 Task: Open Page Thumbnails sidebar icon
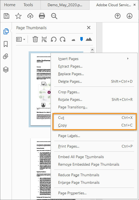pos(6,31)
